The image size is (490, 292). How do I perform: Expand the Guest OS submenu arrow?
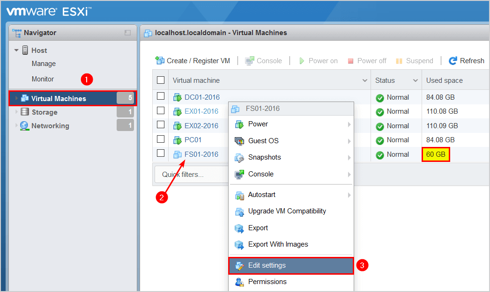pos(349,141)
